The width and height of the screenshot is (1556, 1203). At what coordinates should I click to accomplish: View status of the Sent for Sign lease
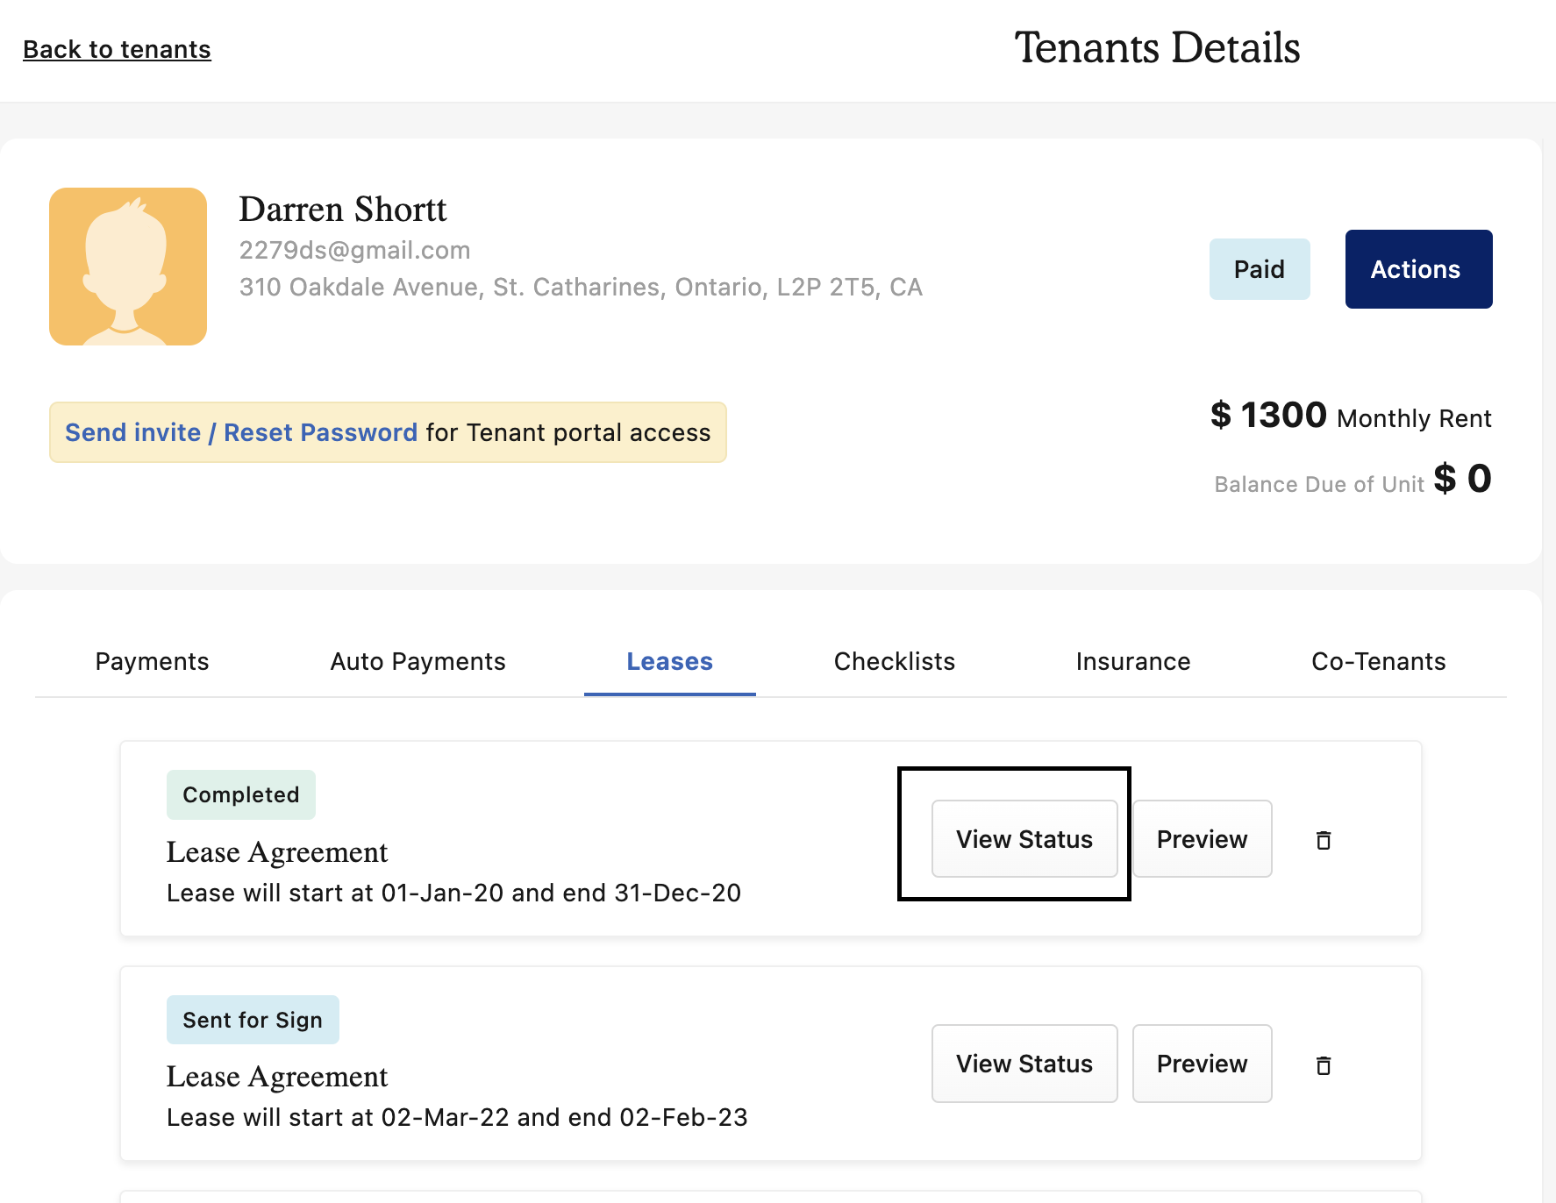(1024, 1064)
